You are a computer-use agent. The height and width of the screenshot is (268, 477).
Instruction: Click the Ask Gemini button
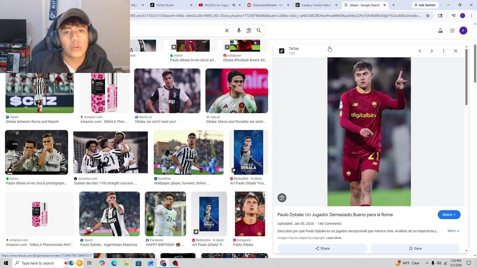point(425,5)
